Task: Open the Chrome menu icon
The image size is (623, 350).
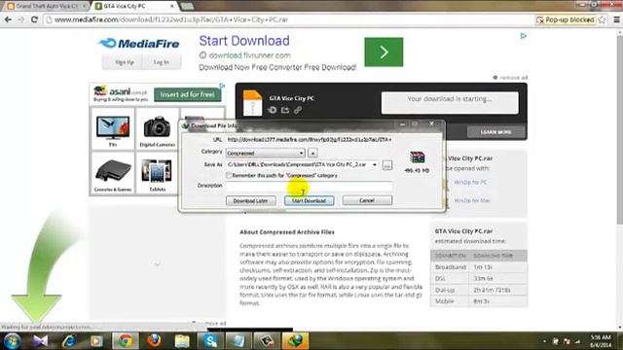Action: (x=616, y=19)
